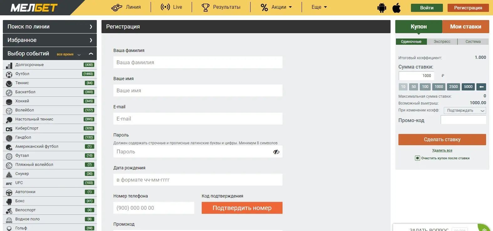Screen dimensions: 493x231
Task: Set bet amount to 5000
Action: (x=468, y=87)
